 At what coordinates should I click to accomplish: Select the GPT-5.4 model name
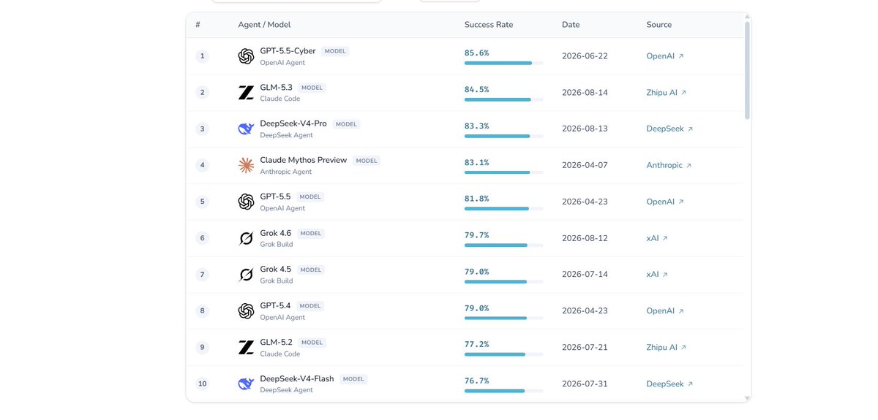tap(275, 306)
